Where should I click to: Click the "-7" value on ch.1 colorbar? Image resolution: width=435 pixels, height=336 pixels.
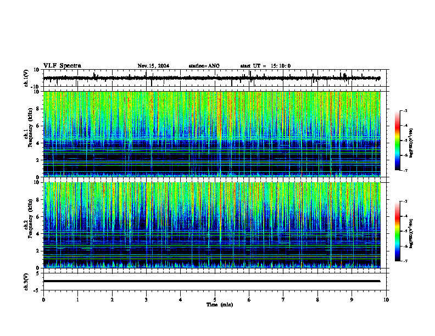[405, 170]
